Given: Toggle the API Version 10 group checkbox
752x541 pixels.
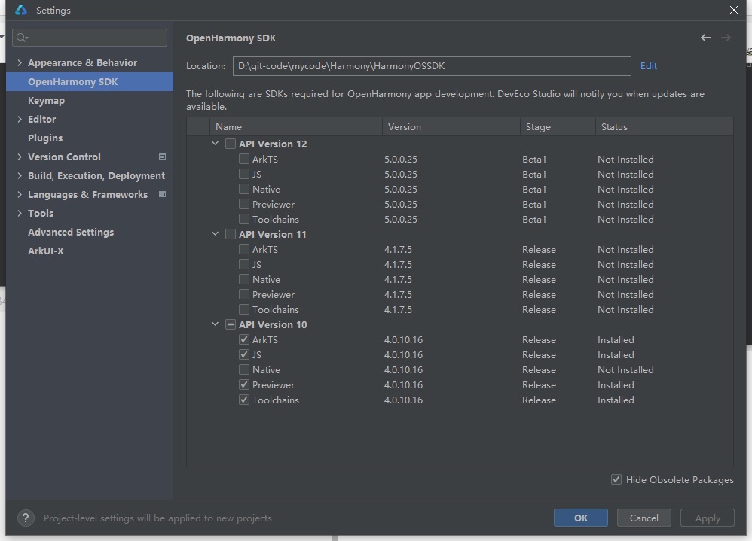Looking at the screenshot, I should click(x=231, y=324).
